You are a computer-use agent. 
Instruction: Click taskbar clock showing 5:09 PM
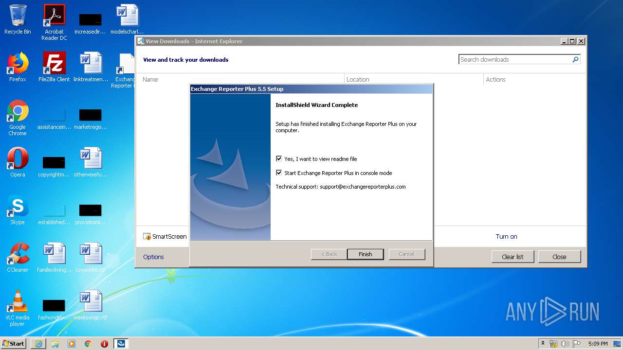[598, 344]
